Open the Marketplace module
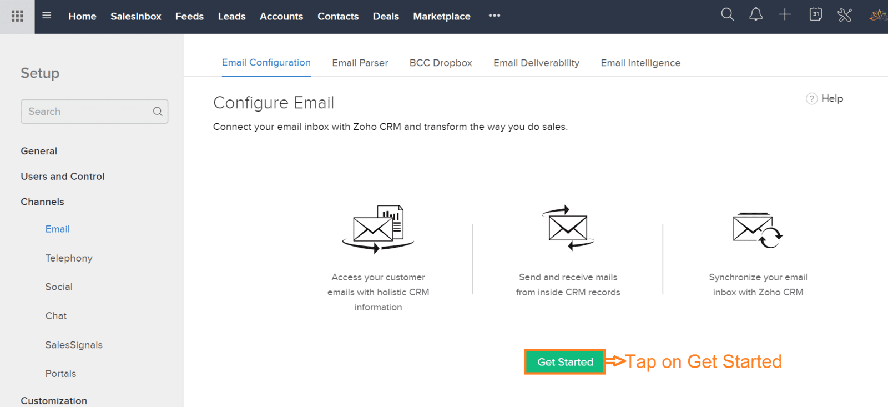This screenshot has height=407, width=888. point(442,17)
